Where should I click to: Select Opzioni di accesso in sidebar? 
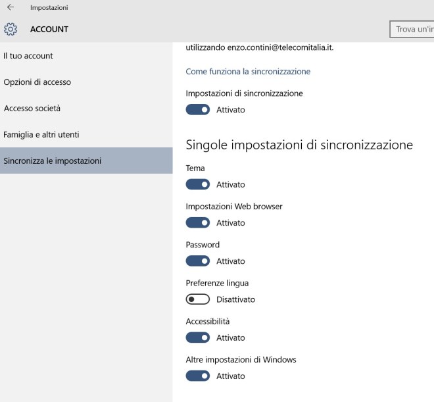coord(37,82)
